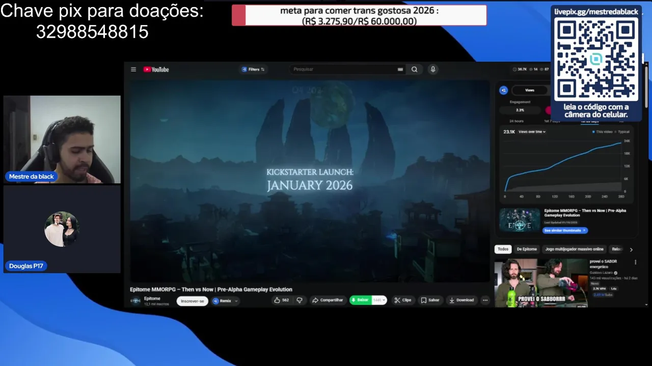Open options menu for provei o SABOR video
The width and height of the screenshot is (652, 366).
(x=635, y=262)
